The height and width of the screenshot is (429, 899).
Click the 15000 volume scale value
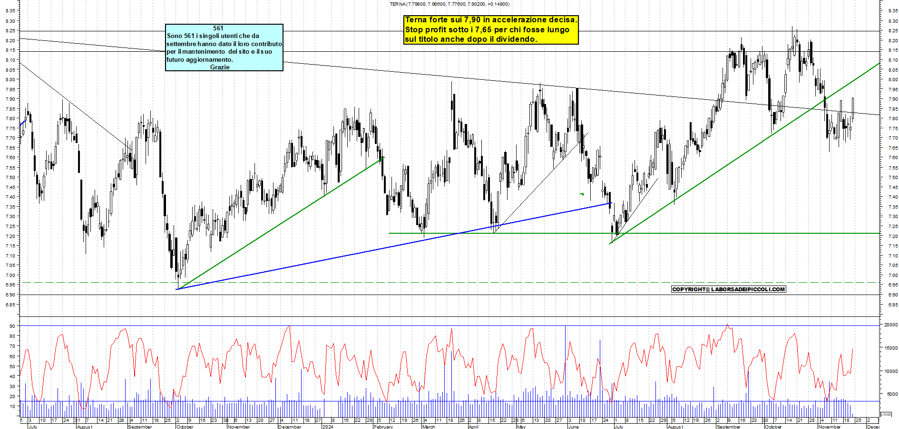click(890, 348)
